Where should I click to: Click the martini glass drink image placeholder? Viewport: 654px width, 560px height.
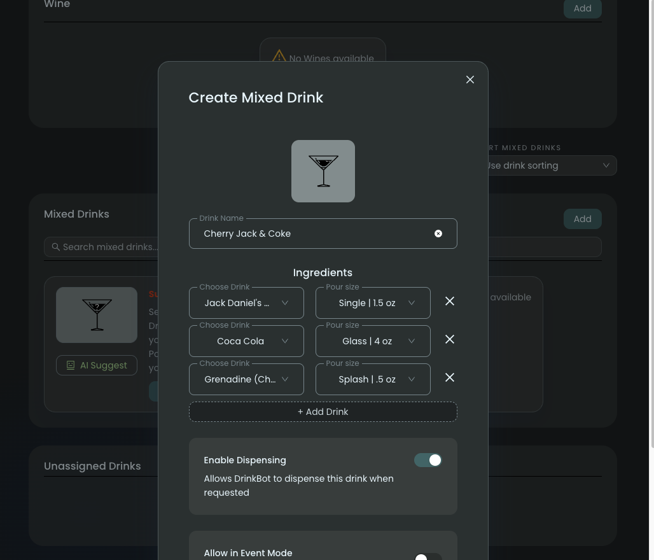[323, 171]
